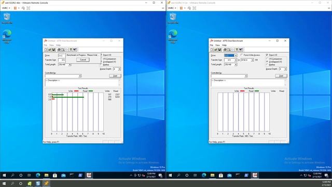Screen dimensions: 332x187
Task: Click send Ctrl+Alt+Del icon in left VMware console
Action: point(23,8)
